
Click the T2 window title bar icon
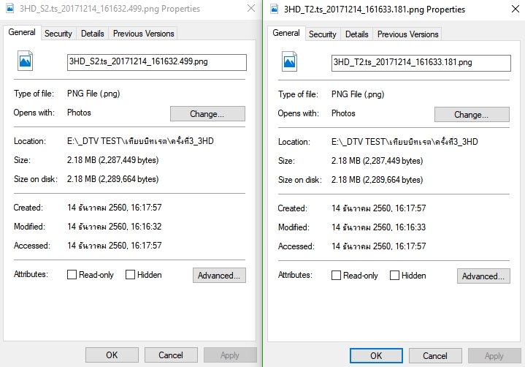click(x=275, y=9)
